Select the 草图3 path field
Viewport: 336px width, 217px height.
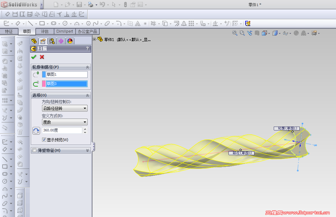point(67,84)
